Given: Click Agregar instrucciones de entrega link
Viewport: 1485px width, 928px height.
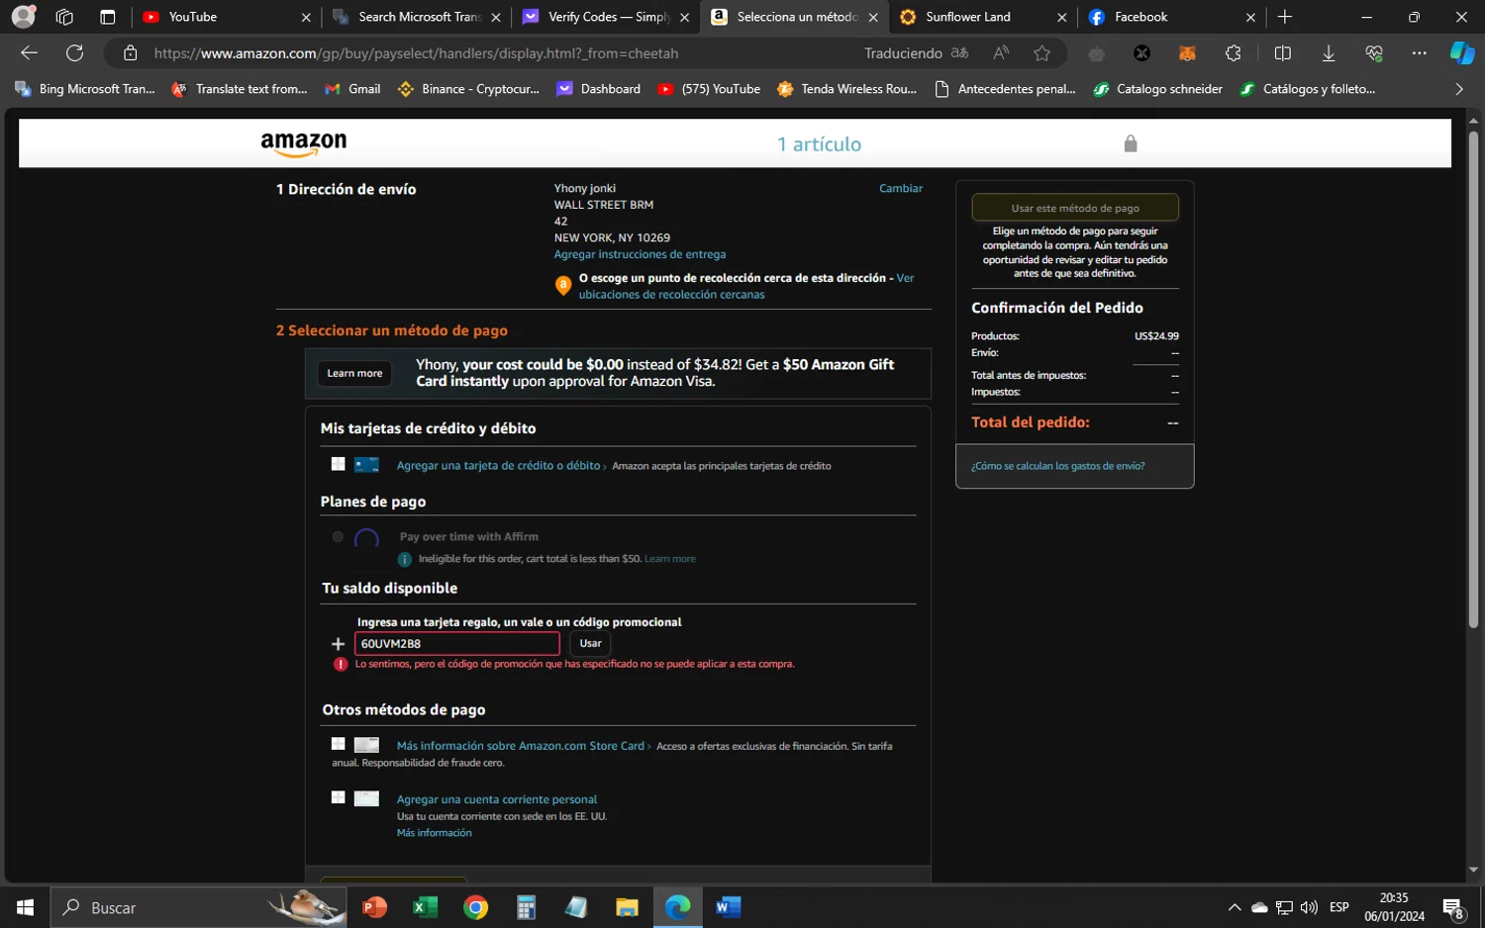Looking at the screenshot, I should tap(640, 254).
